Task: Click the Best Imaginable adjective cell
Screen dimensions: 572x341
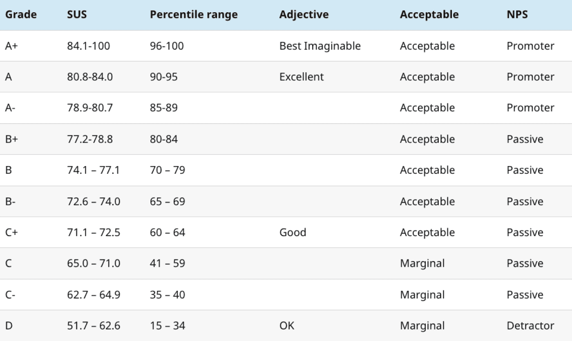Action: (x=320, y=46)
